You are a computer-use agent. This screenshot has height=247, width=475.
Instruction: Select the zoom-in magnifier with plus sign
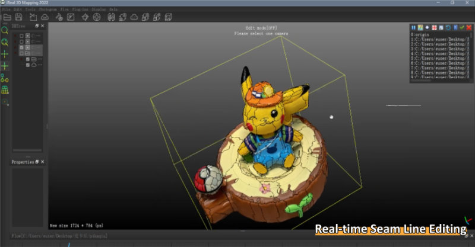5,42
